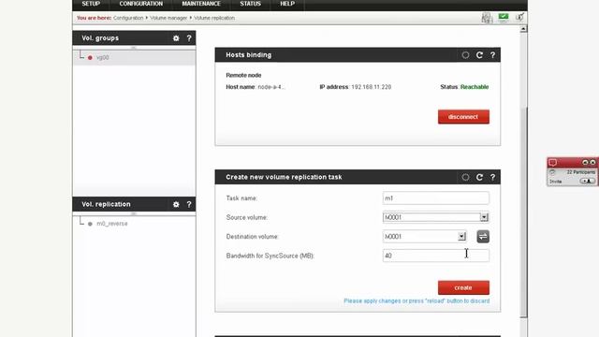Image resolution: width=599 pixels, height=337 pixels.
Task: Open the CONFIGURATION menu
Action: [x=141, y=4]
